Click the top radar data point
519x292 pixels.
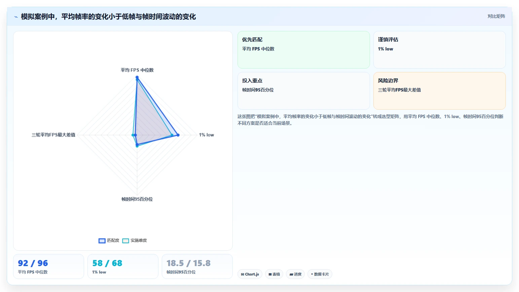(x=137, y=78)
